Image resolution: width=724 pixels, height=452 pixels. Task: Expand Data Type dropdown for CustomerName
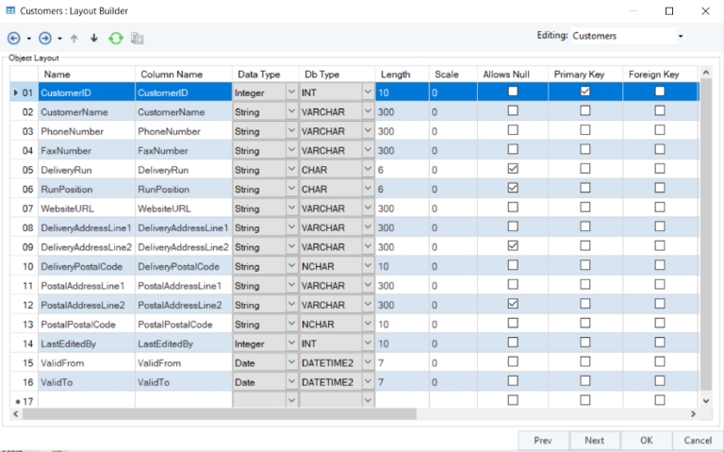click(290, 111)
